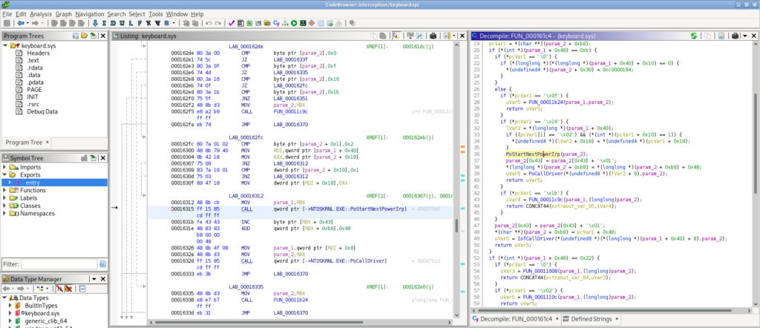Click collapse-all icon in Data Type Manager toolbar
This screenshot has height=328, width=760.
click(x=82, y=289)
